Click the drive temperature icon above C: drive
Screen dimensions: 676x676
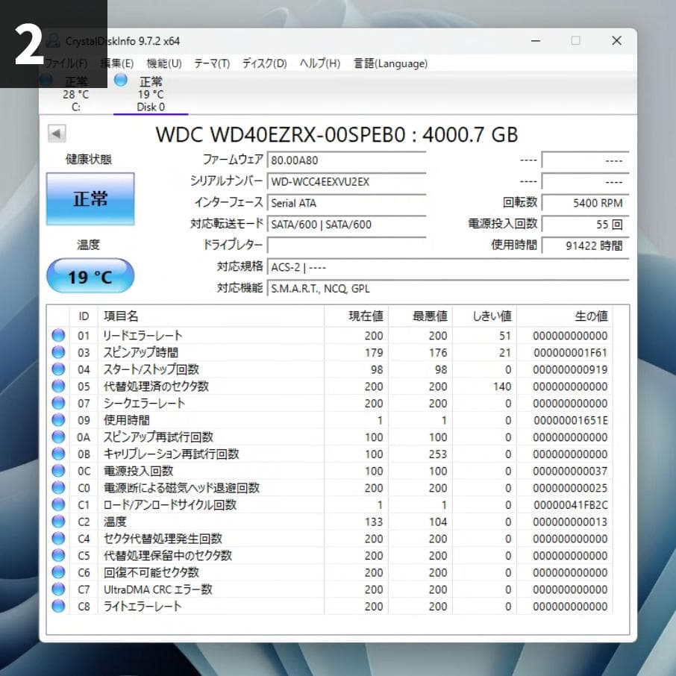48,81
